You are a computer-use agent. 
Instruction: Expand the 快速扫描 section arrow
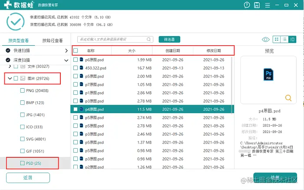[66, 51]
